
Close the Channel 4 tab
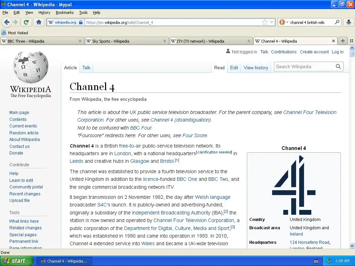[x=333, y=41]
